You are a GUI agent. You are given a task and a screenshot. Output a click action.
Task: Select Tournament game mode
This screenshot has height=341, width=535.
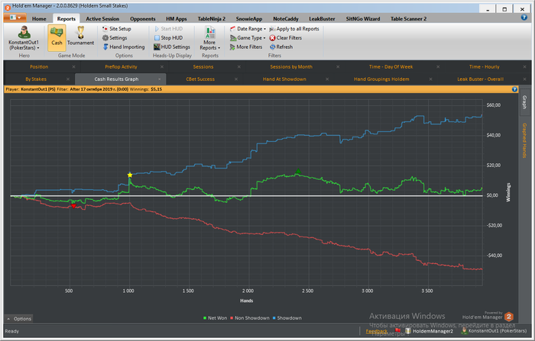tap(80, 36)
